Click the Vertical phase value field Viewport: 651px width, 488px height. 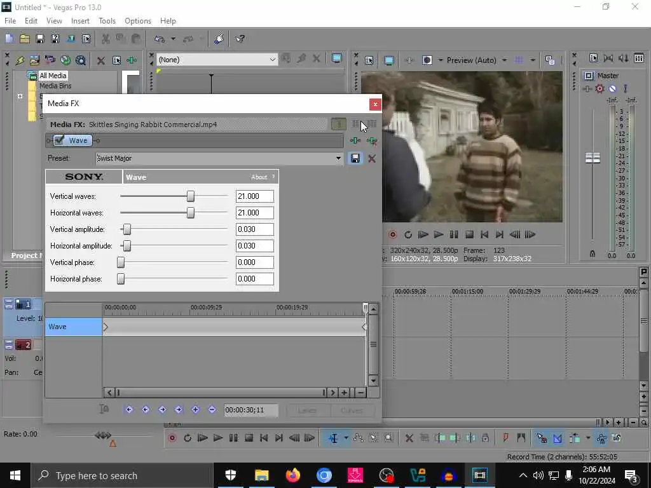click(x=254, y=262)
